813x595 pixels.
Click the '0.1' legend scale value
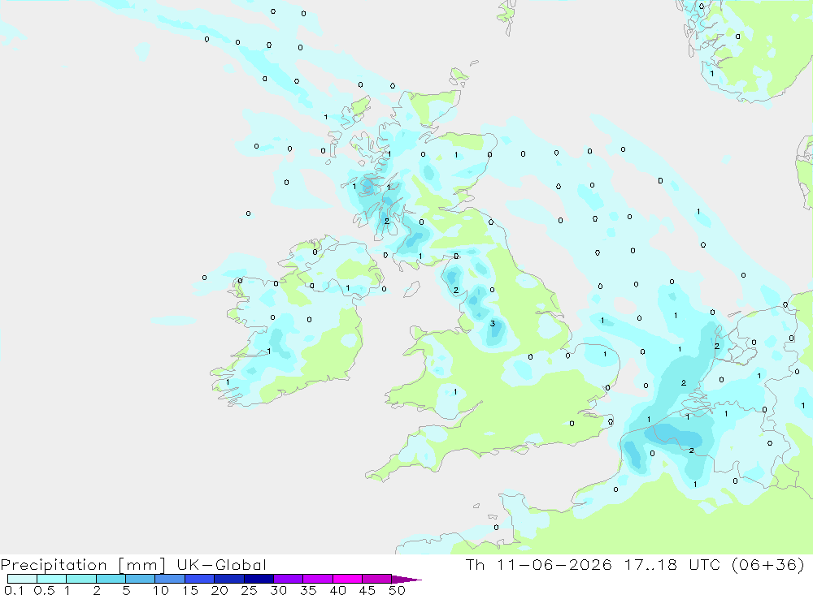pos(14,590)
